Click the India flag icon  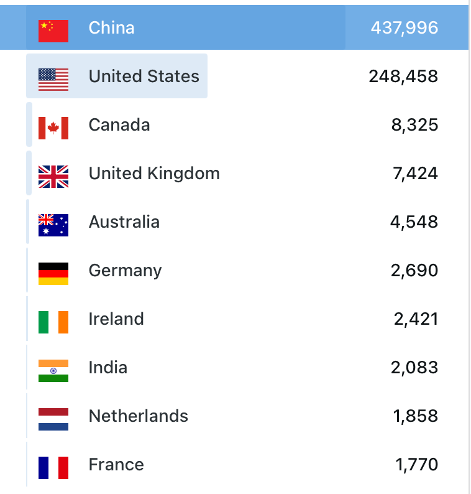pyautogui.click(x=53, y=368)
